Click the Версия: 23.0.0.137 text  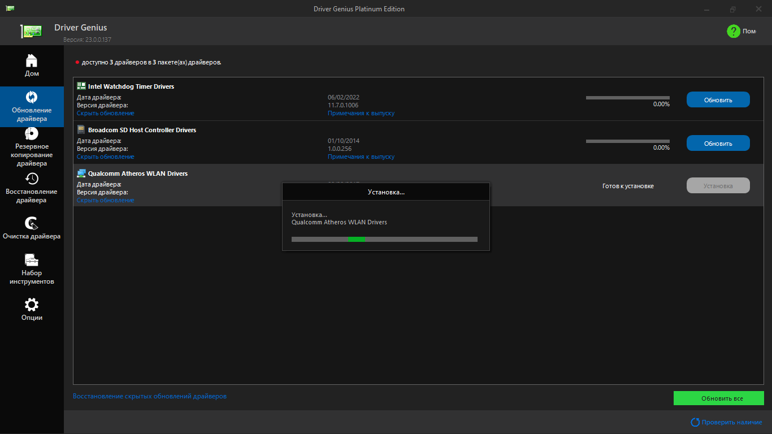[x=87, y=40]
